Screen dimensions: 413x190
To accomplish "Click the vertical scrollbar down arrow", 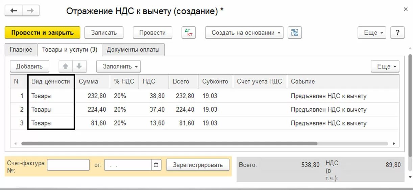I will point(410,177).
